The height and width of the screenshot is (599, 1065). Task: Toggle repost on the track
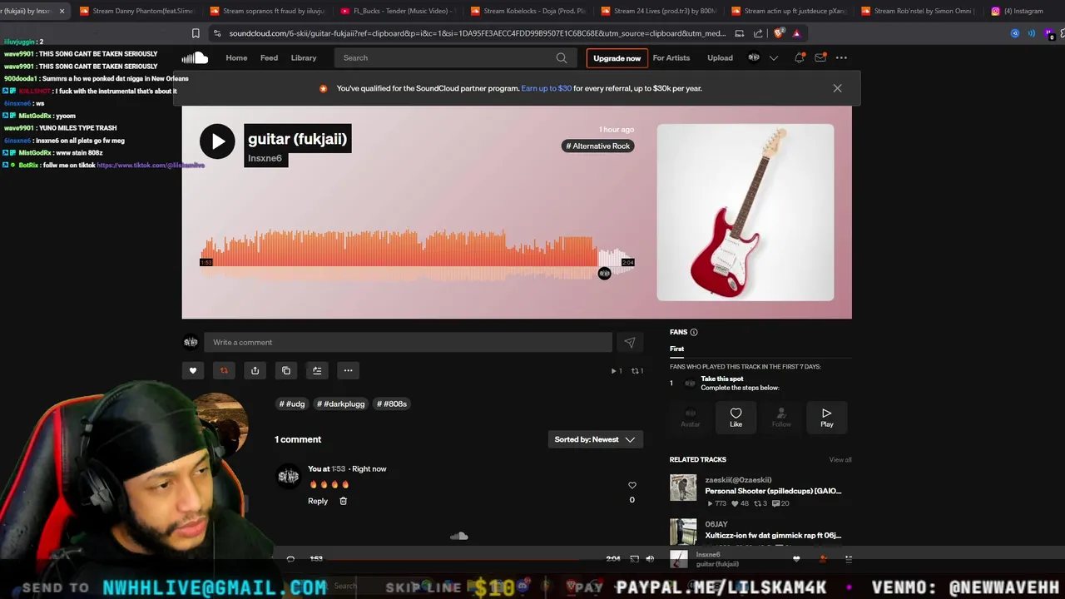click(x=224, y=370)
